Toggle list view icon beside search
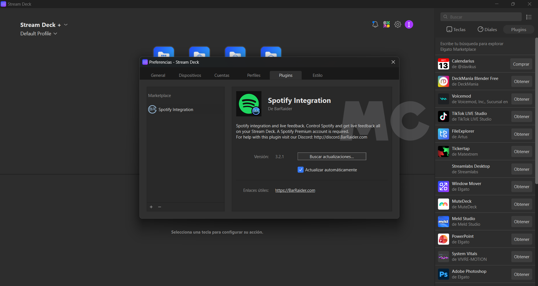This screenshot has height=286, width=538. tap(529, 17)
